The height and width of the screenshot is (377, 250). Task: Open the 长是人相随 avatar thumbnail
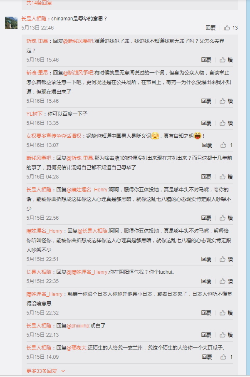11,23
